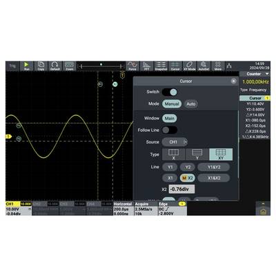Open the Acquire settings box

[x=146, y=208]
